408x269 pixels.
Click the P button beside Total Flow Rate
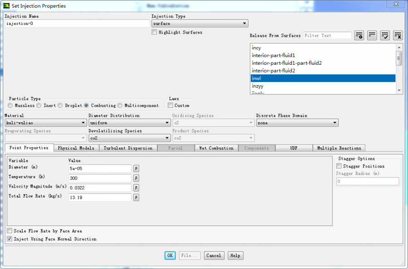pyautogui.click(x=136, y=197)
